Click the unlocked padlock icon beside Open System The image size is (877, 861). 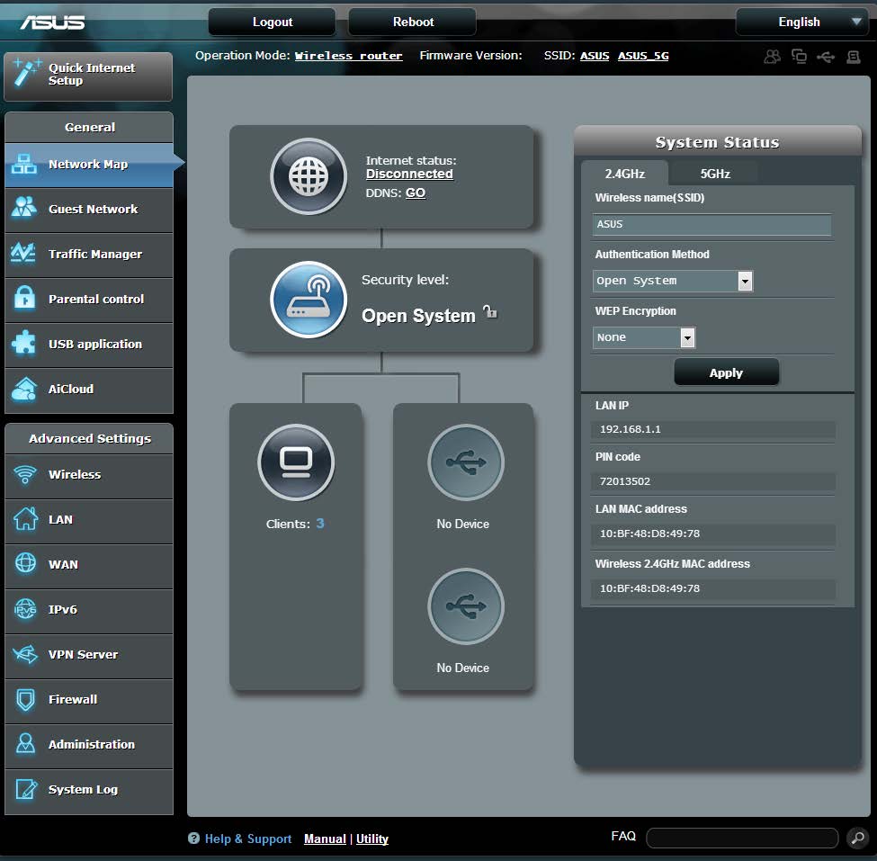pyautogui.click(x=490, y=311)
